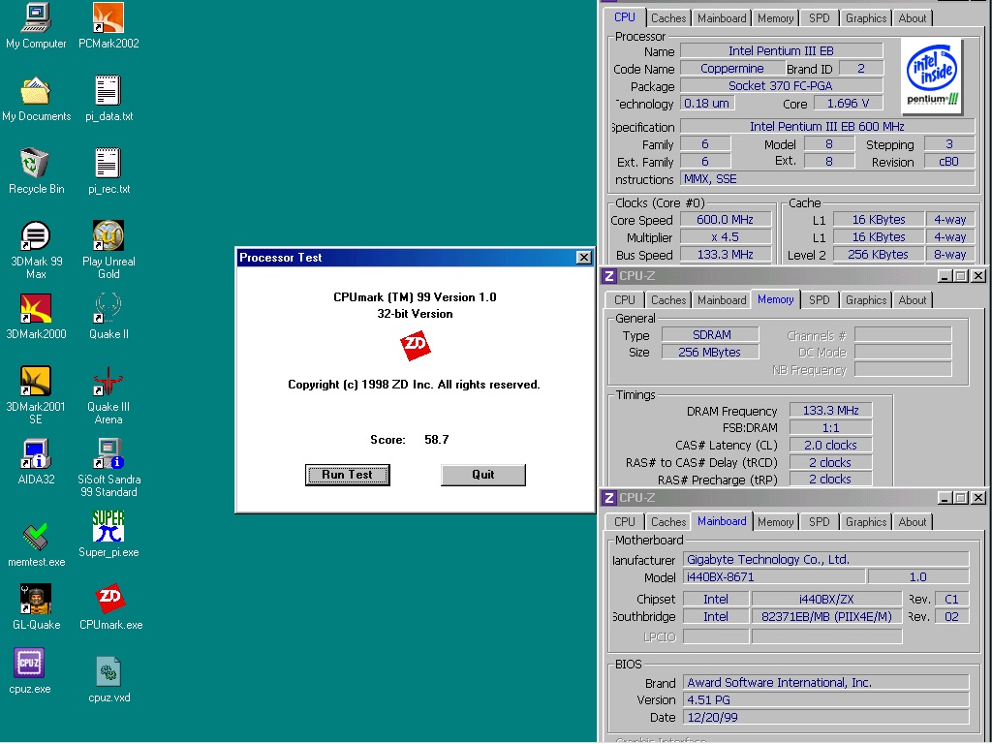Switch to CPU tab in Memory CPU-Z window
Viewport: 992px width, 744px height.
point(625,300)
